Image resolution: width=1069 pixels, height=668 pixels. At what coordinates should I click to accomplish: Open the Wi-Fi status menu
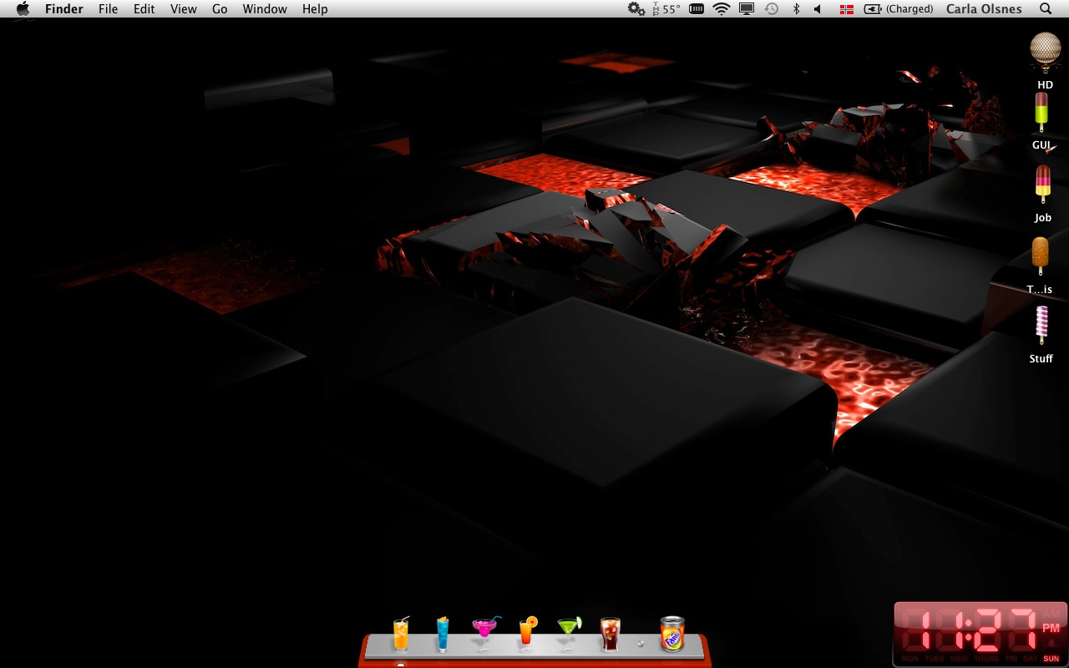click(722, 9)
